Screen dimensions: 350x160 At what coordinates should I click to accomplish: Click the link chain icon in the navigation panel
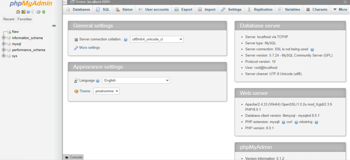pos(54,26)
